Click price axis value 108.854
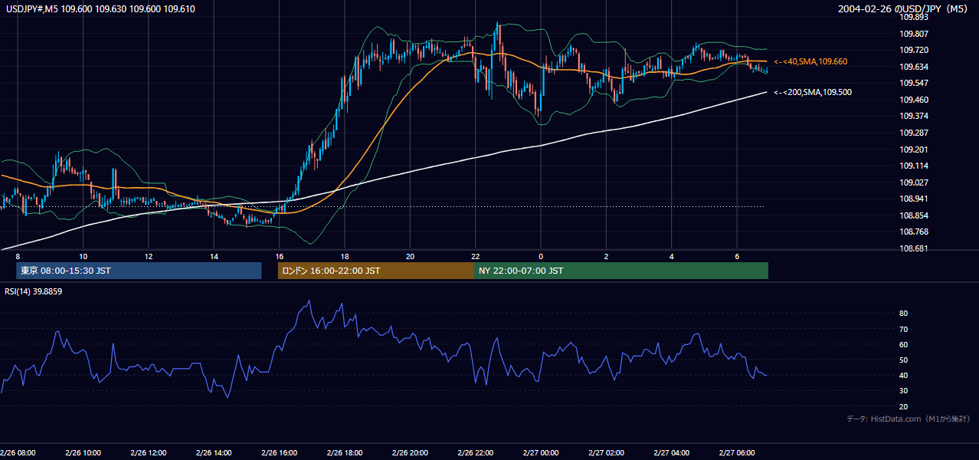 click(x=914, y=215)
